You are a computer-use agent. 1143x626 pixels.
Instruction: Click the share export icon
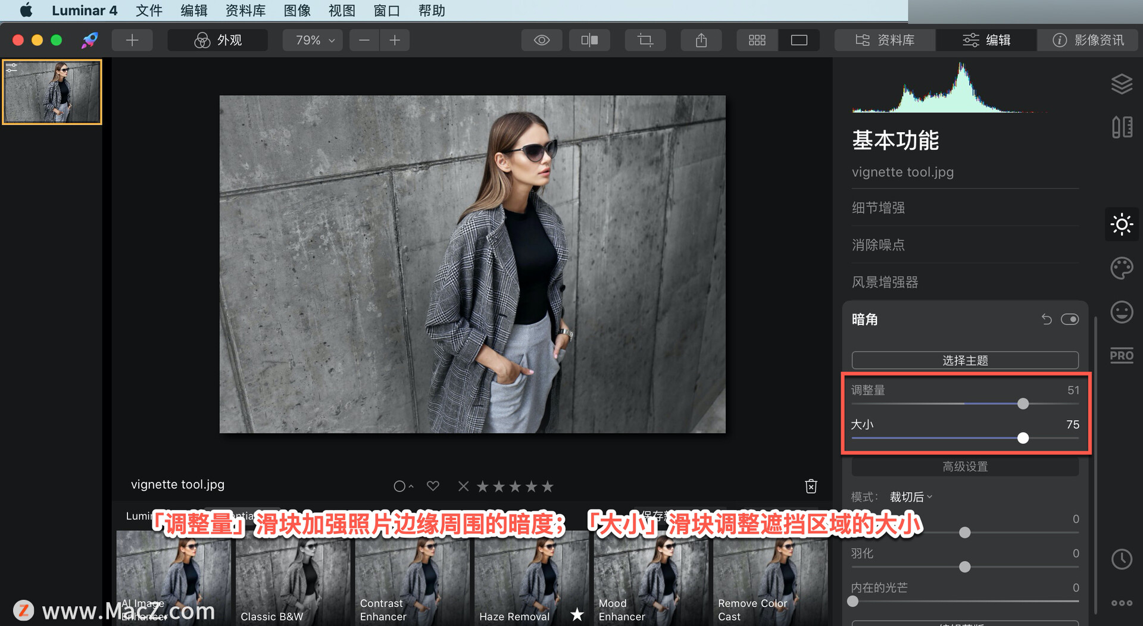(701, 40)
